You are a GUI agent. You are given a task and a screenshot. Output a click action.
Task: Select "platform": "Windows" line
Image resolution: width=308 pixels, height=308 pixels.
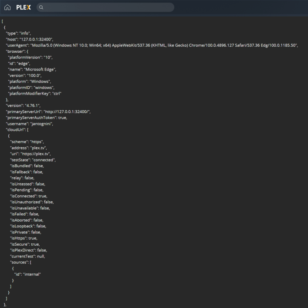coord(30,81)
